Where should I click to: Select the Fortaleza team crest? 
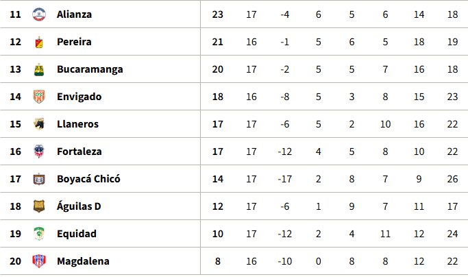coord(39,152)
